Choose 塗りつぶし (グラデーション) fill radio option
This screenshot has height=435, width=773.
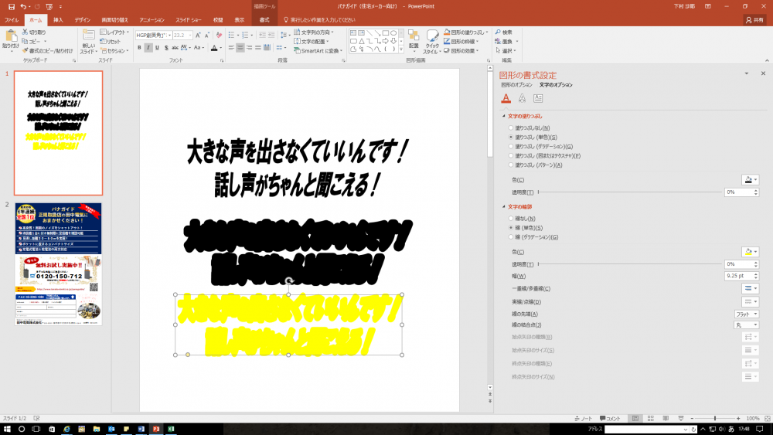point(510,146)
